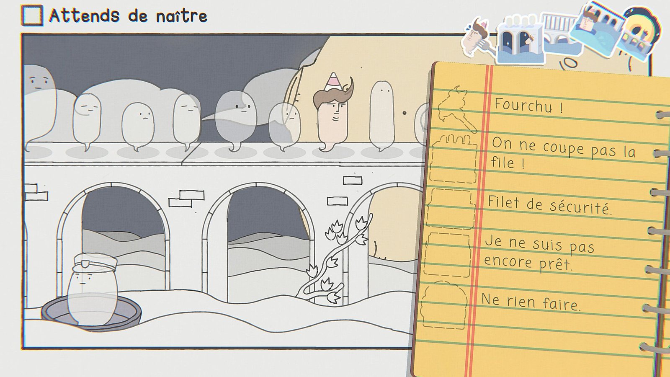Tick the 'Attends de naître' checkbox
The width and height of the screenshot is (670, 377).
pyautogui.click(x=32, y=16)
